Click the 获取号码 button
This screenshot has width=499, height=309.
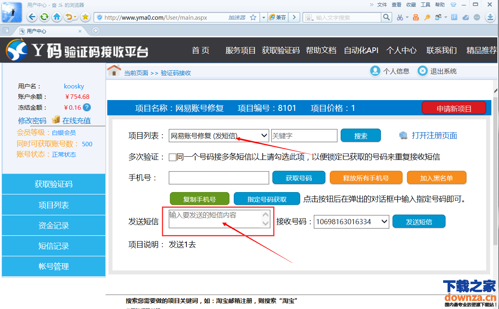(299, 178)
